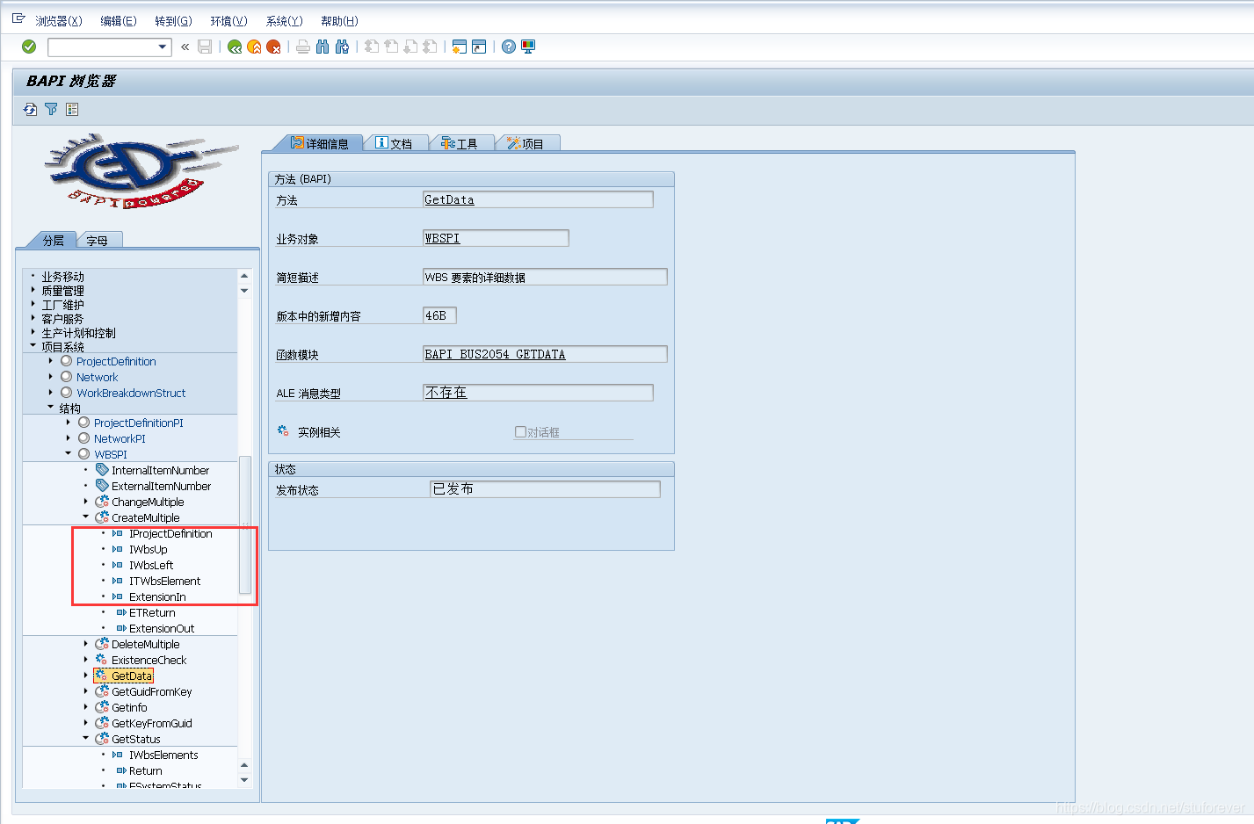Select the ProjectDefinitionPI tree item
The height and width of the screenshot is (824, 1254).
139,423
